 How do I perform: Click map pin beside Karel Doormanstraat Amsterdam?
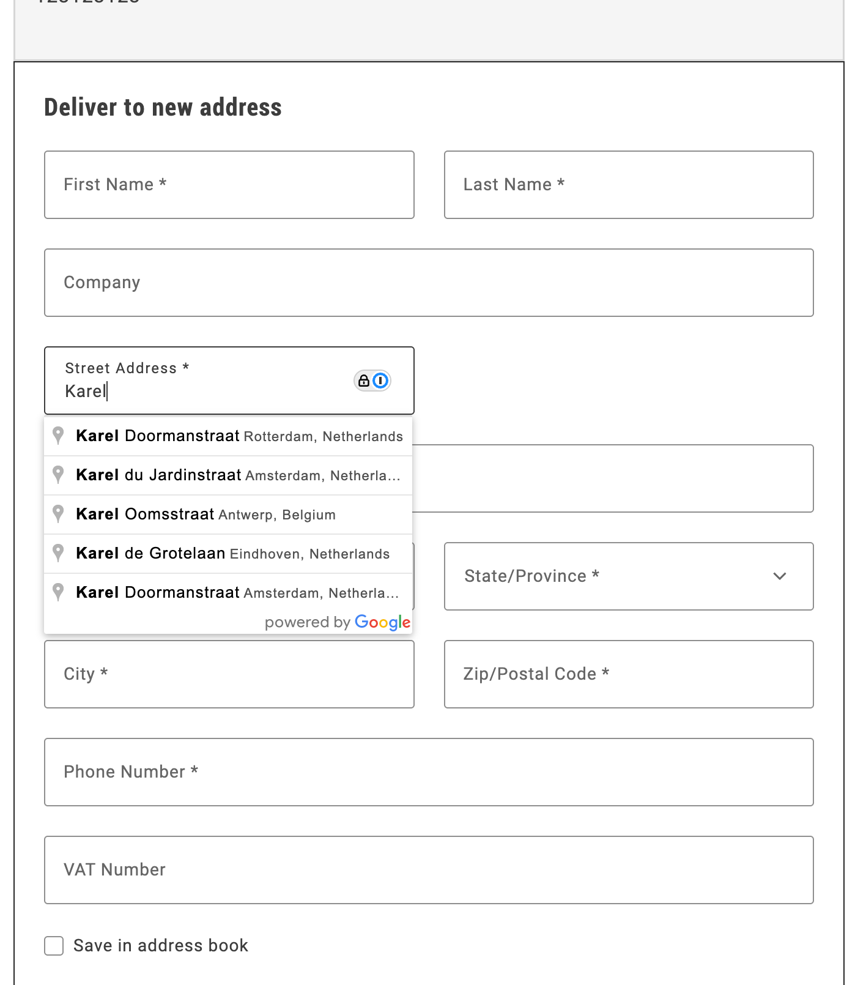(x=58, y=592)
